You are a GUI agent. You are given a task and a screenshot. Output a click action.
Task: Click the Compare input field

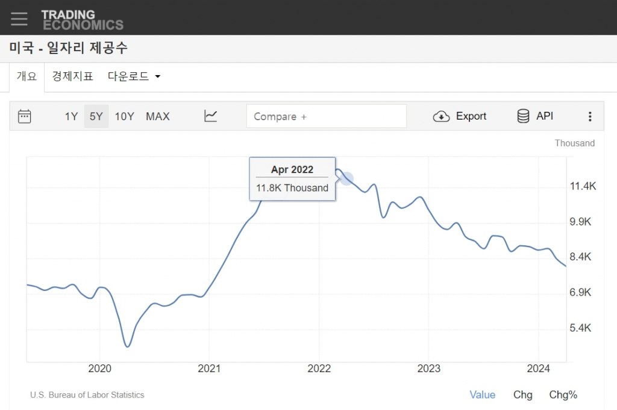pyautogui.click(x=326, y=117)
